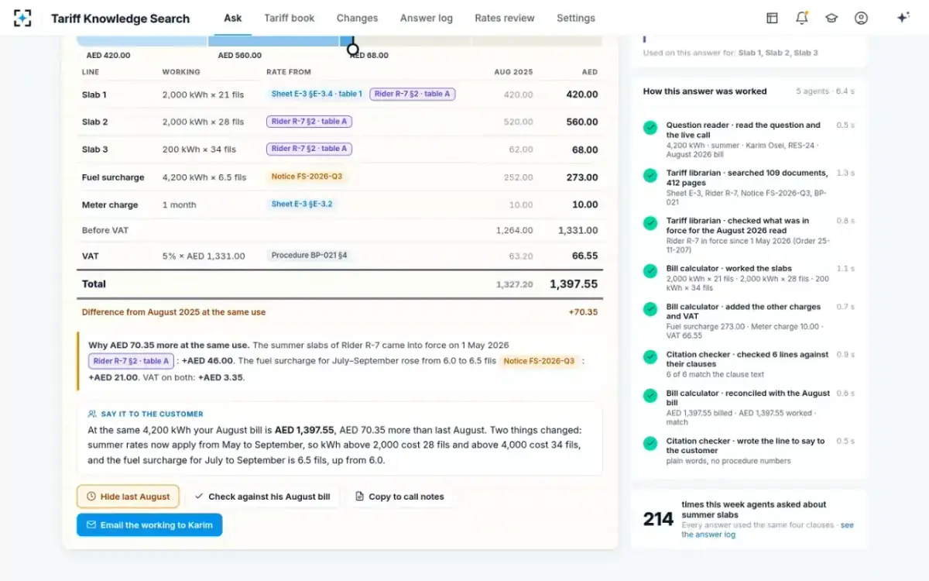Click the Tariff Knowledge Search logo icon
Screen dimensions: 929x581
(22, 18)
